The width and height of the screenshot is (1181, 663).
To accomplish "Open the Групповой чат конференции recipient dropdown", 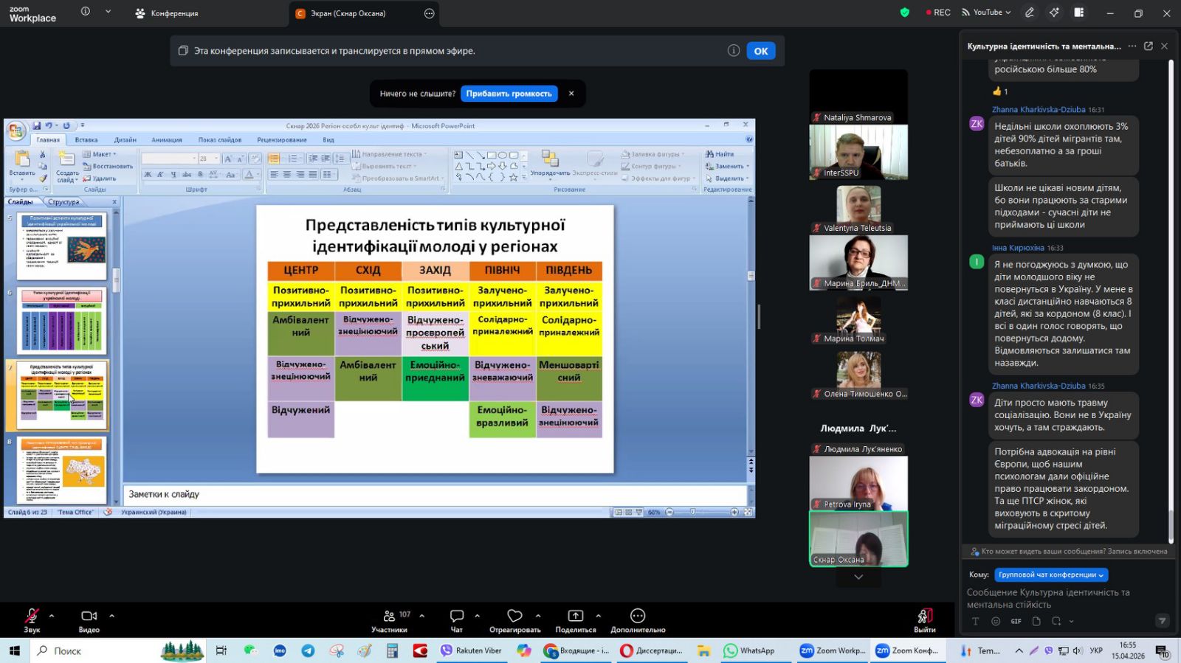I will click(x=1050, y=575).
